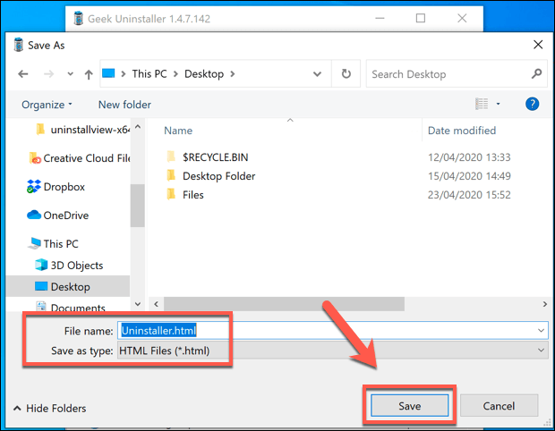The image size is (555, 431).
Task: Click the navigation pane scrollbar thumb
Action: 137,206
